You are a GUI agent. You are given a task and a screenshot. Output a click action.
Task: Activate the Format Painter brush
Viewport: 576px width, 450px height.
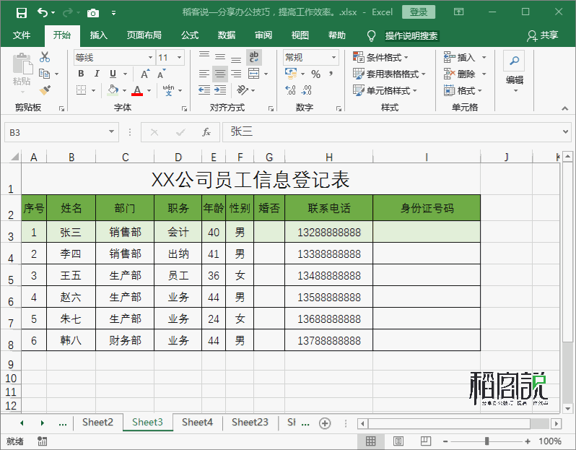tap(45, 90)
